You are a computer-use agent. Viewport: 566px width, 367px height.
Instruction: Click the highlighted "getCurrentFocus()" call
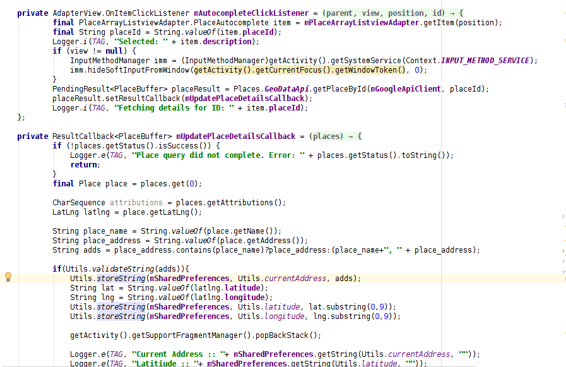pos(293,69)
